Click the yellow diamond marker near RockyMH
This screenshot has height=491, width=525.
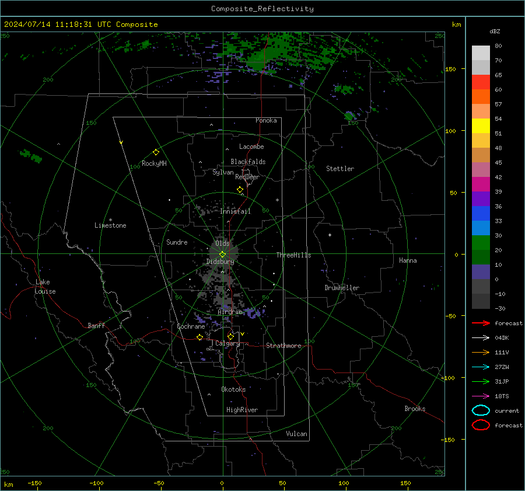point(156,152)
